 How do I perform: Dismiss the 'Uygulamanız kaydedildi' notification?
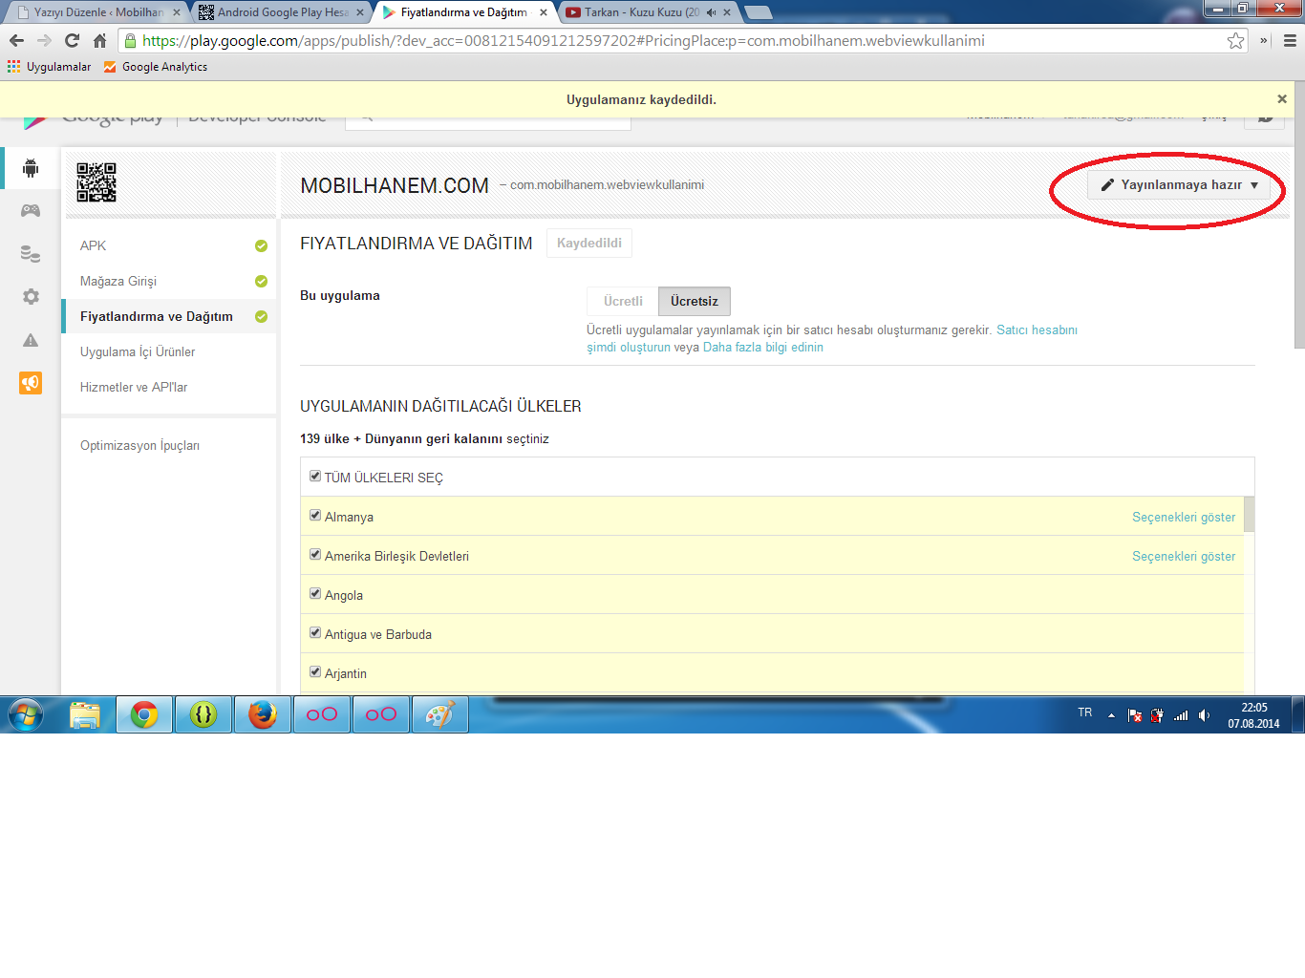pos(1282,99)
